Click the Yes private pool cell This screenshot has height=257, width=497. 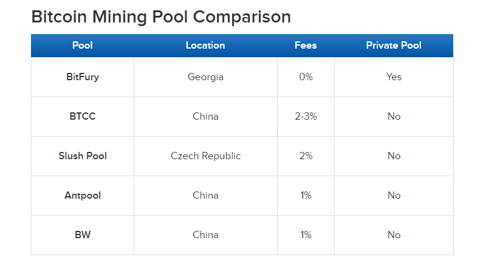coord(394,77)
